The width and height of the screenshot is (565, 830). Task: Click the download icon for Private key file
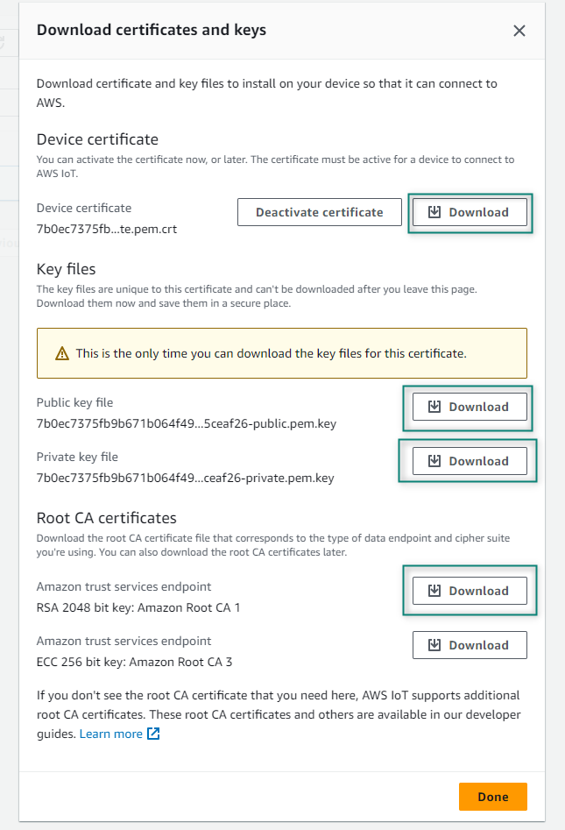434,461
